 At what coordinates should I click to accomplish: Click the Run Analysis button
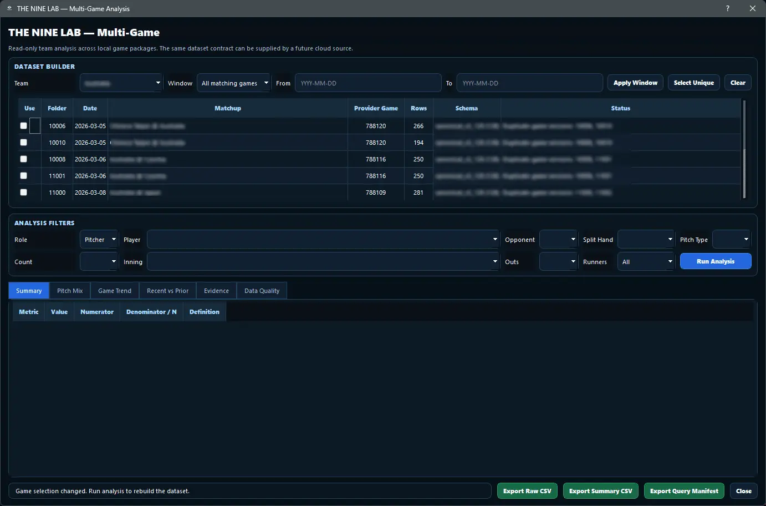point(716,261)
